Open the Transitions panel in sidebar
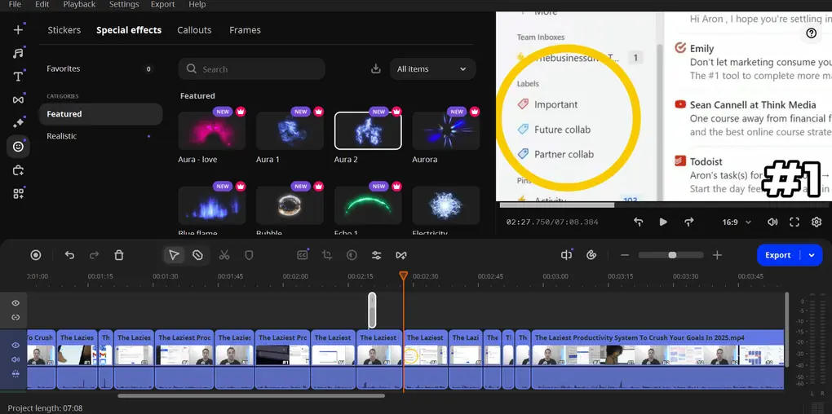Screen dimensions: 832x414 pos(18,100)
